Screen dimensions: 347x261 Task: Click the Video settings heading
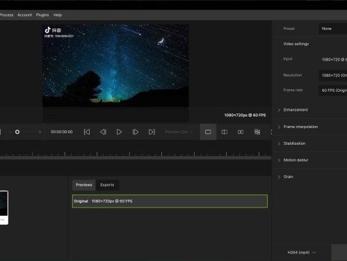[296, 44]
